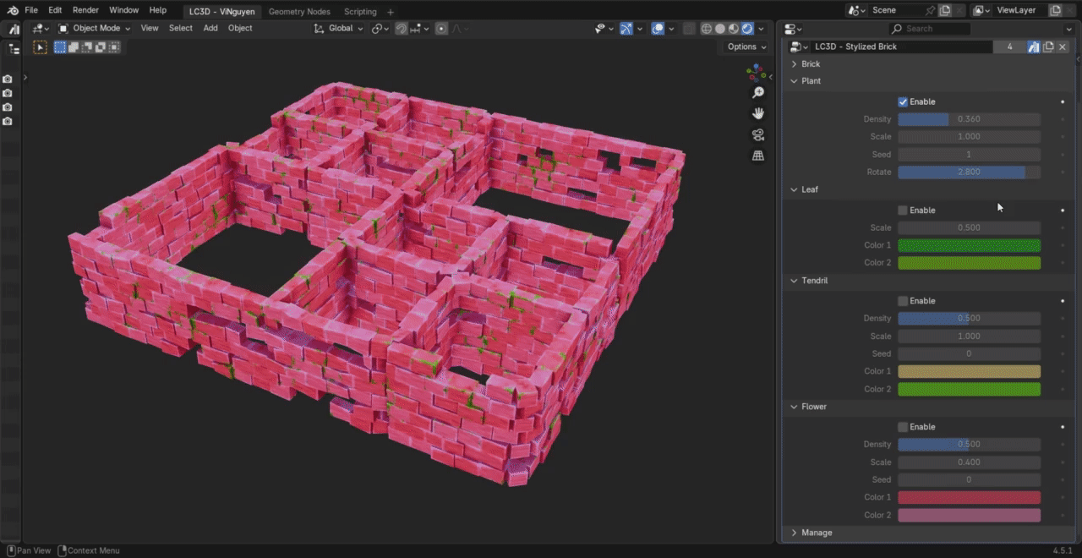This screenshot has width=1082, height=558.
Task: Disable the Plant Enable checkbox
Action: tap(903, 101)
